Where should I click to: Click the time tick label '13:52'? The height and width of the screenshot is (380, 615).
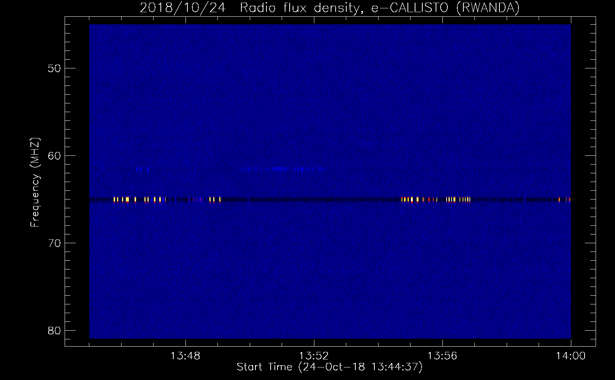pos(314,356)
